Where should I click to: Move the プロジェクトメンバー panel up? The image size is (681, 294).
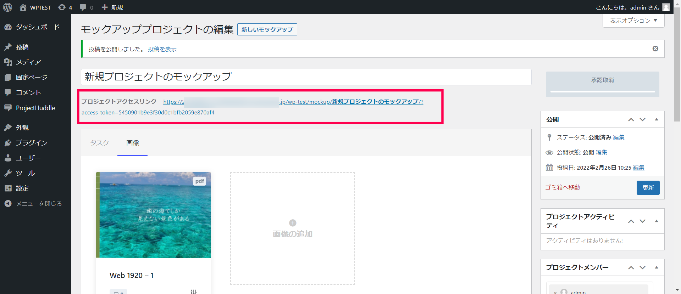[631, 268]
